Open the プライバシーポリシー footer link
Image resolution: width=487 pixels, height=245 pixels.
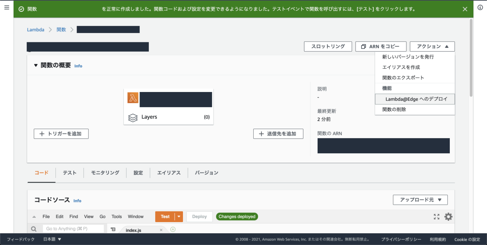coord(401,239)
